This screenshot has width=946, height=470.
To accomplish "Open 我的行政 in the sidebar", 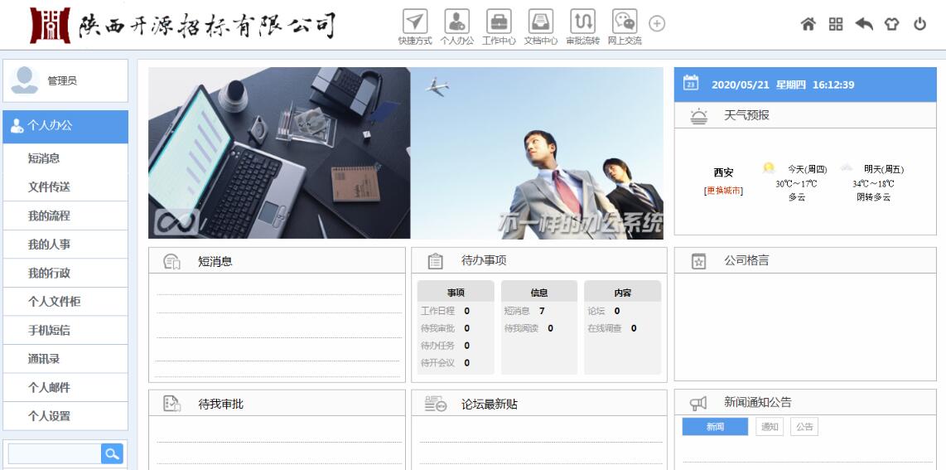I will 65,273.
